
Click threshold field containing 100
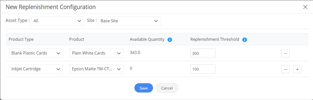pos(203,69)
